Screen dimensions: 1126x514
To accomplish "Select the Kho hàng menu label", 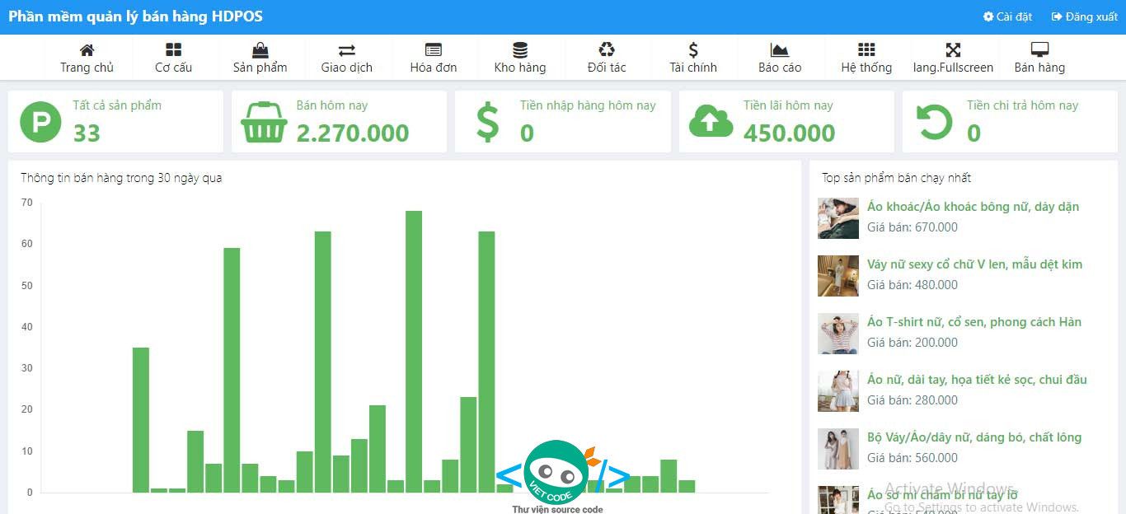I will [x=520, y=68].
